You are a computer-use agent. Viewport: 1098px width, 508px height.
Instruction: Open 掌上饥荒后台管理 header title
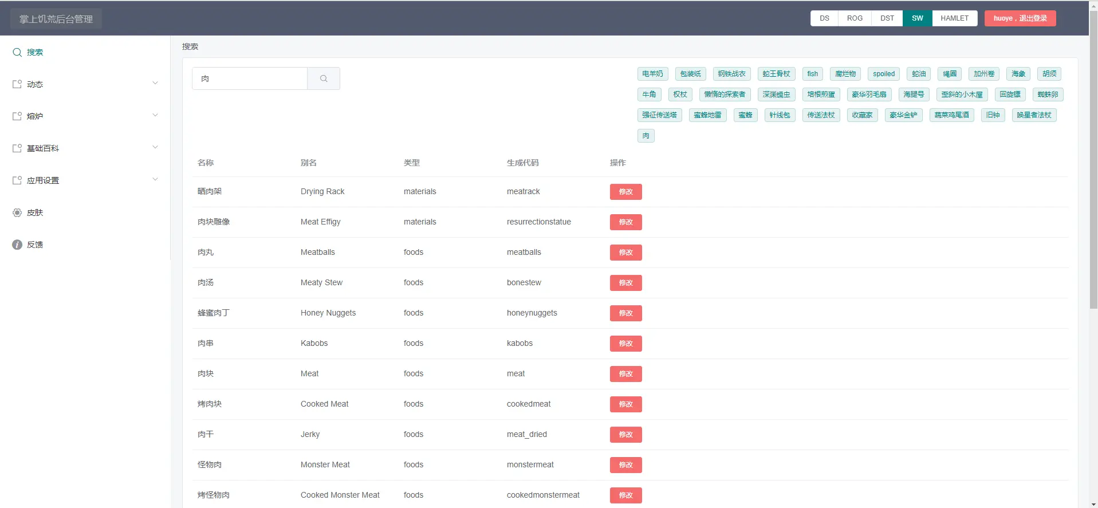pyautogui.click(x=56, y=19)
